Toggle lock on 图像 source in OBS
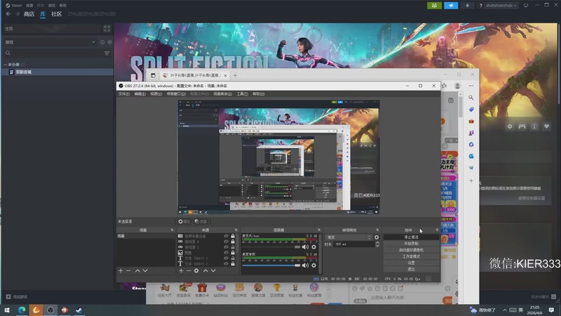This screenshot has height=316, width=561. pyautogui.click(x=233, y=253)
